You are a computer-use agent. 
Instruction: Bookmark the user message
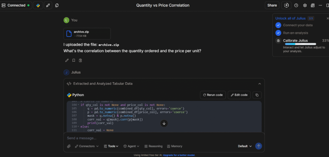pos(74,60)
